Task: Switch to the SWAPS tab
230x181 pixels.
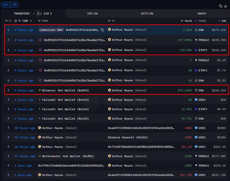Action: click(x=202, y=13)
